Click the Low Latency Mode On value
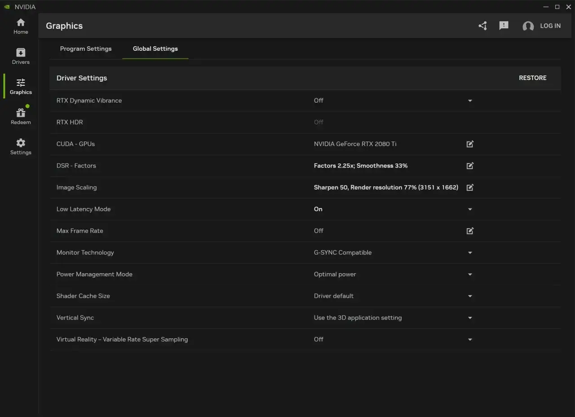 [x=318, y=209]
